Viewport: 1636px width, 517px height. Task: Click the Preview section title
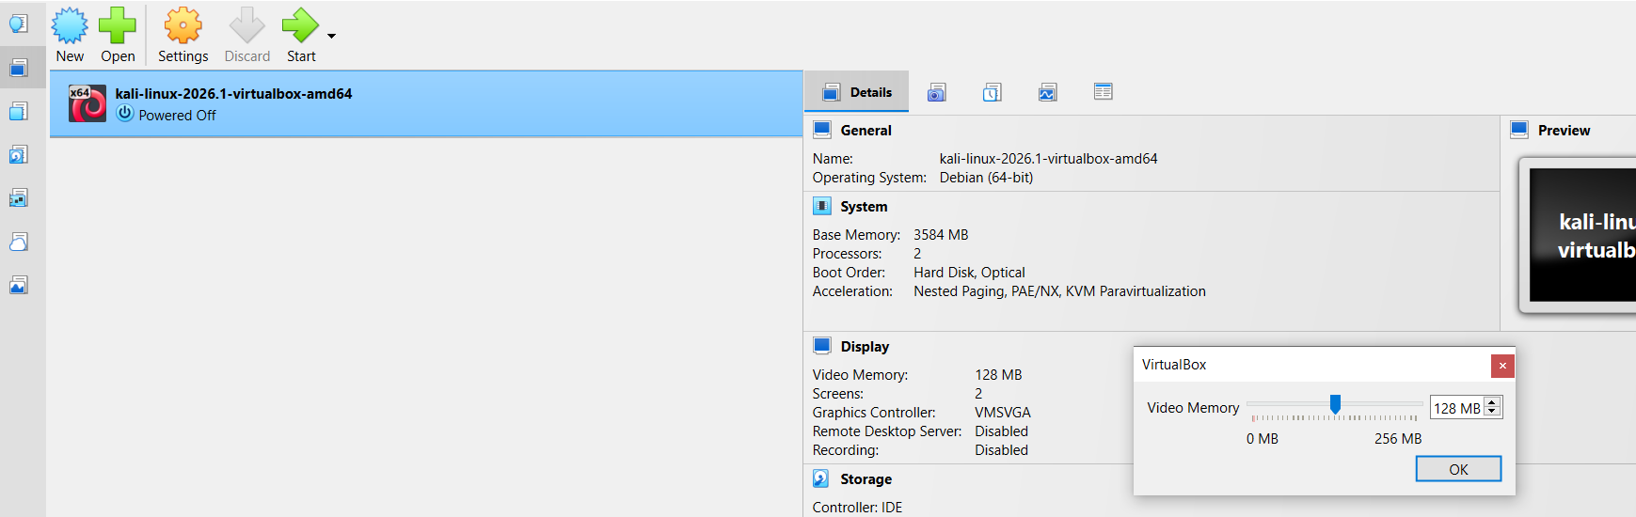click(1564, 131)
